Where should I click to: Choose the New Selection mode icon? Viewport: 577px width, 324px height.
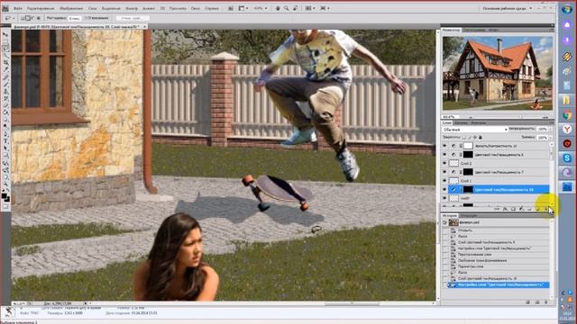click(x=23, y=18)
